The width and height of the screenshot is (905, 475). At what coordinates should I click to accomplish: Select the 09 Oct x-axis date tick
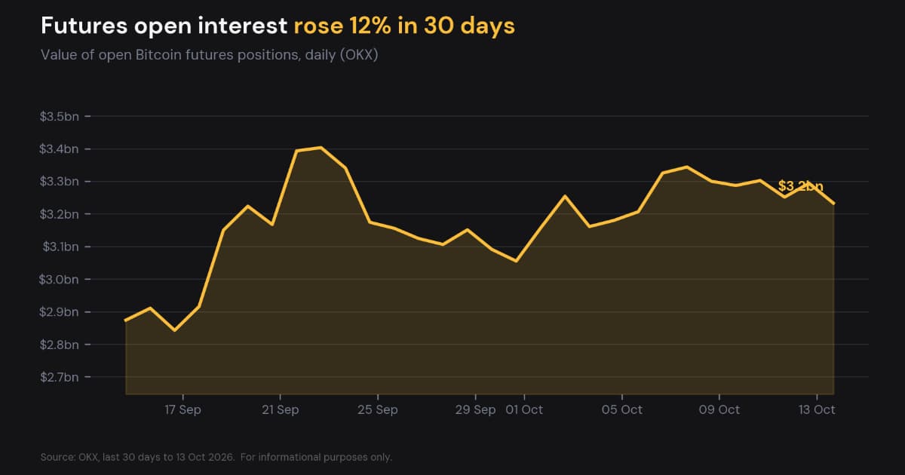[719, 409]
